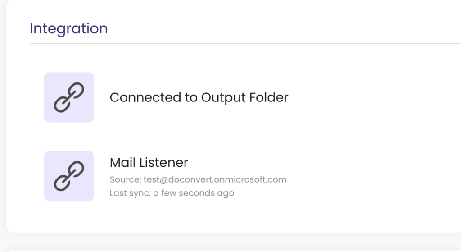Click the words 'Output Folder' in the first integration
Viewport: 461px width, 252px height.
(244, 97)
